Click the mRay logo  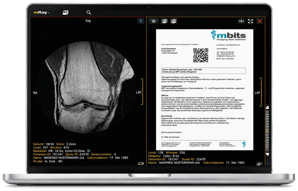point(41,12)
